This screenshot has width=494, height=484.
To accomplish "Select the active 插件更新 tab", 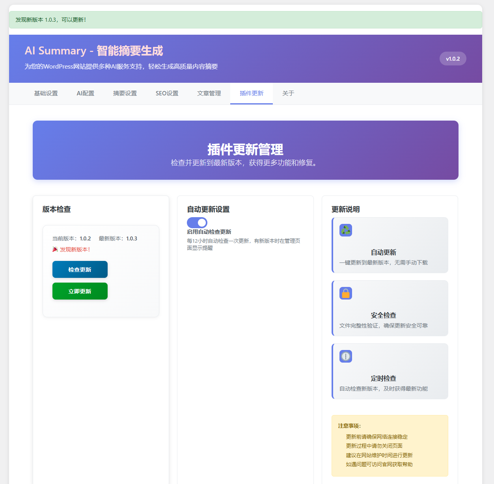I will [x=251, y=93].
